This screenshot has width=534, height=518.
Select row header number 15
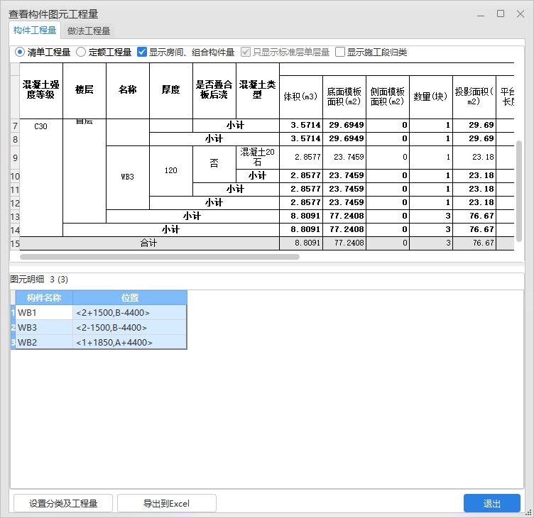[15, 243]
